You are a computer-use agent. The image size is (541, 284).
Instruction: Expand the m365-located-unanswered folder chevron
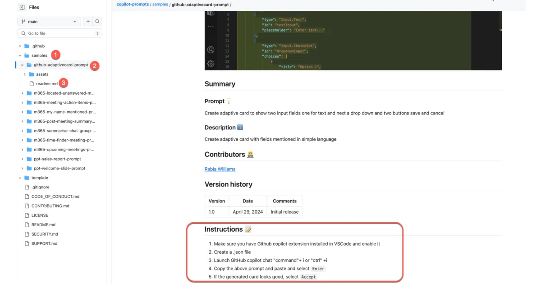tap(22, 93)
